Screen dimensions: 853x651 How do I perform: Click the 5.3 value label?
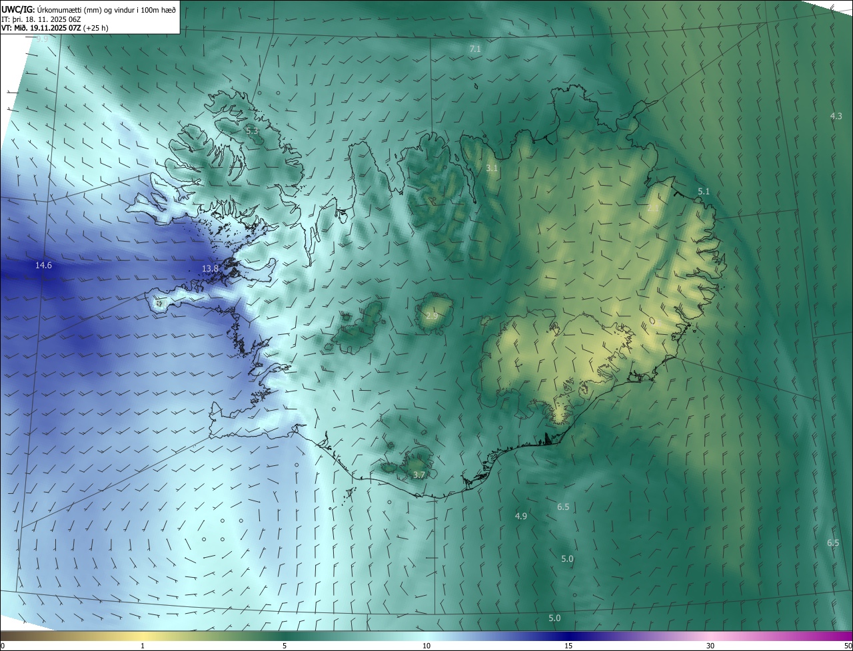252,131
